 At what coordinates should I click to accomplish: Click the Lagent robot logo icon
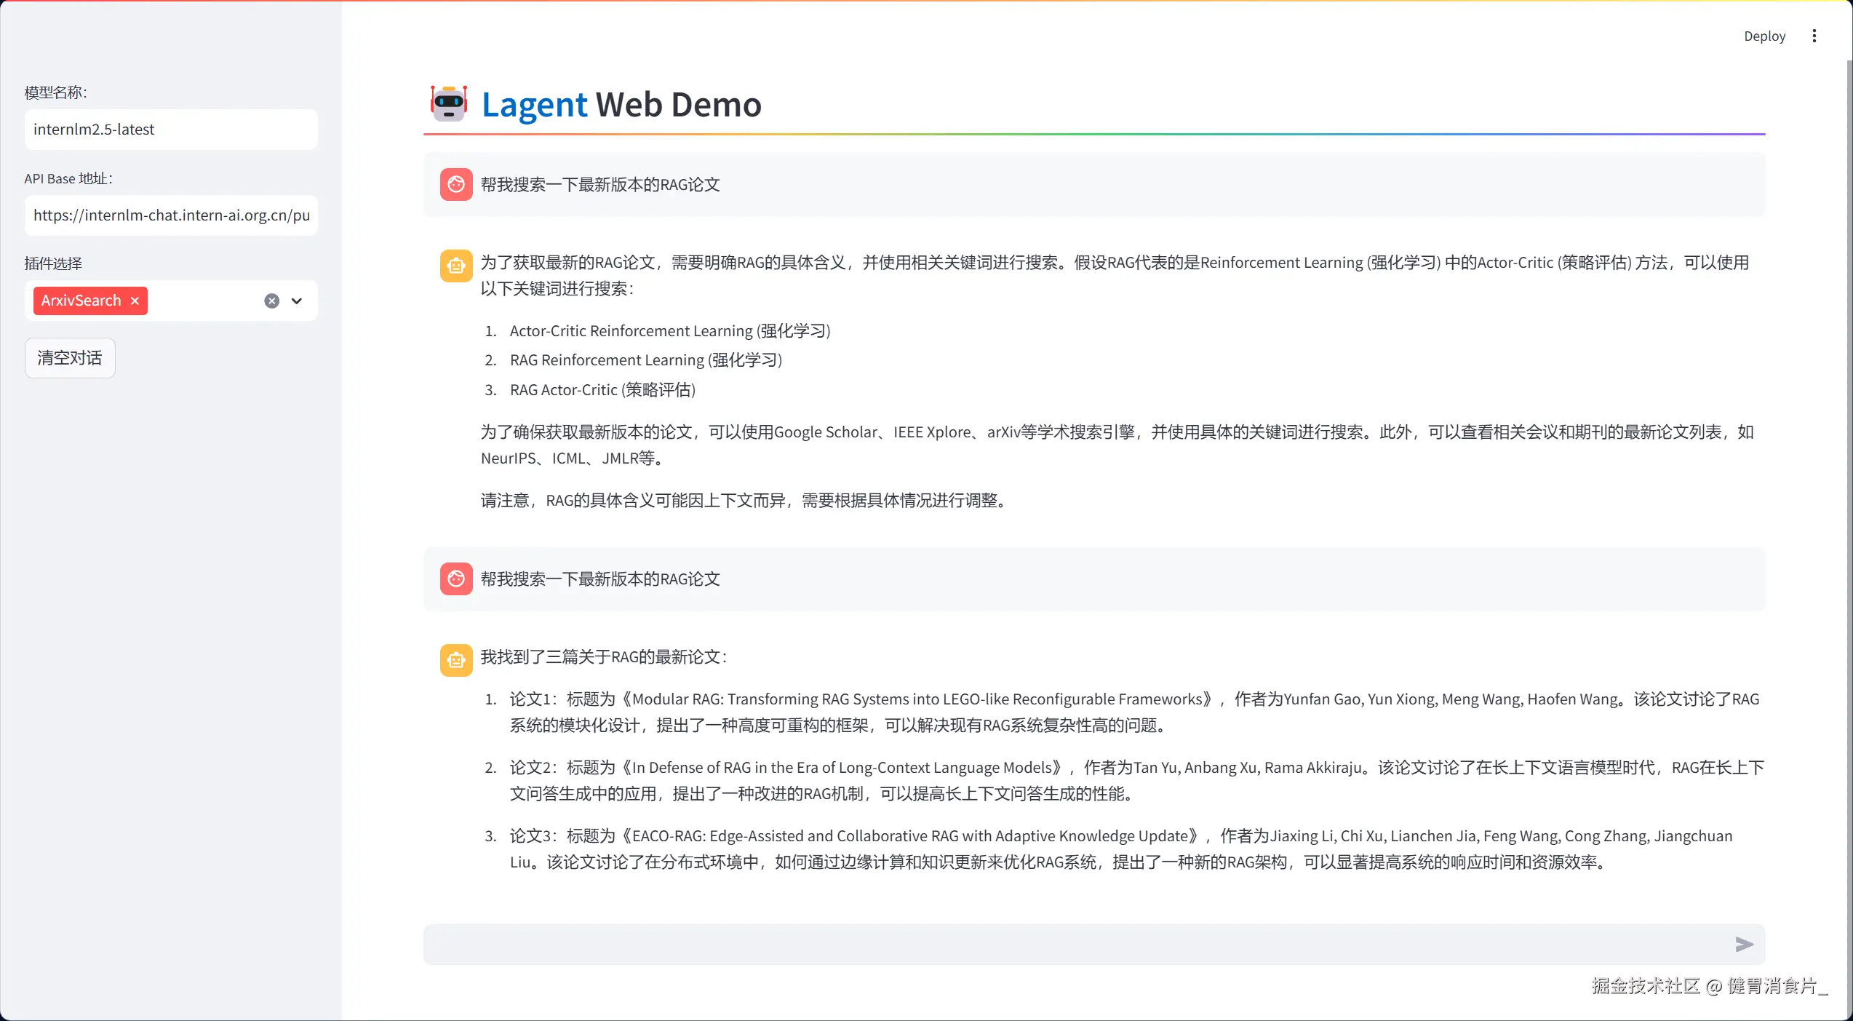click(x=448, y=104)
